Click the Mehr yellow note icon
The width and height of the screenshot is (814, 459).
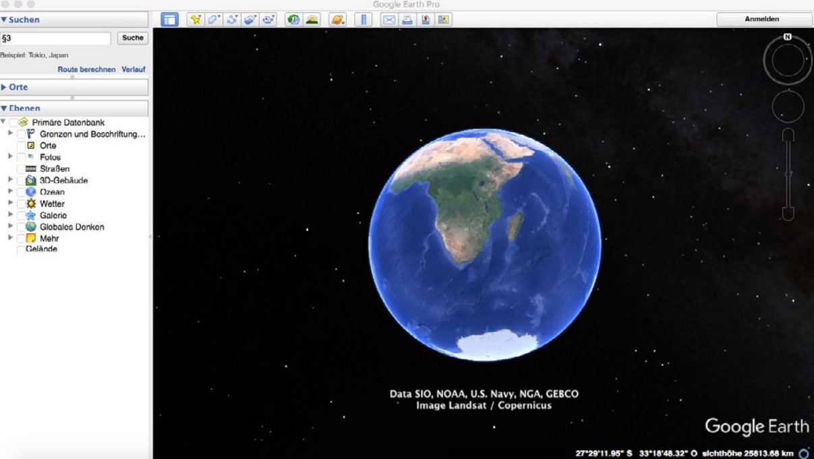click(x=31, y=239)
